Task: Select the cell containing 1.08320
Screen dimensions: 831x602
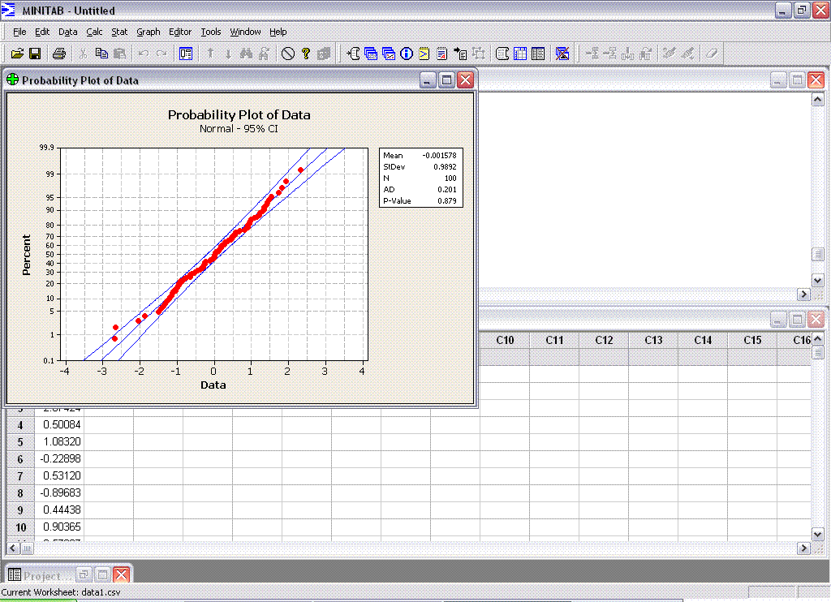Action: pos(62,441)
